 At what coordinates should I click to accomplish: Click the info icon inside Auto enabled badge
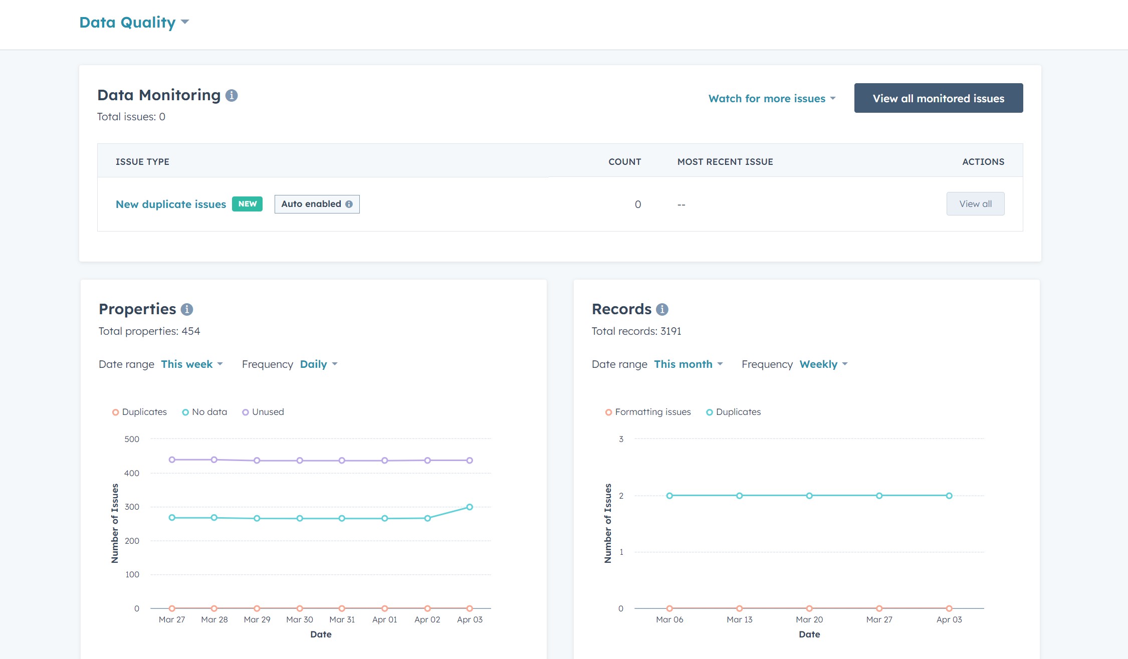[x=350, y=204]
